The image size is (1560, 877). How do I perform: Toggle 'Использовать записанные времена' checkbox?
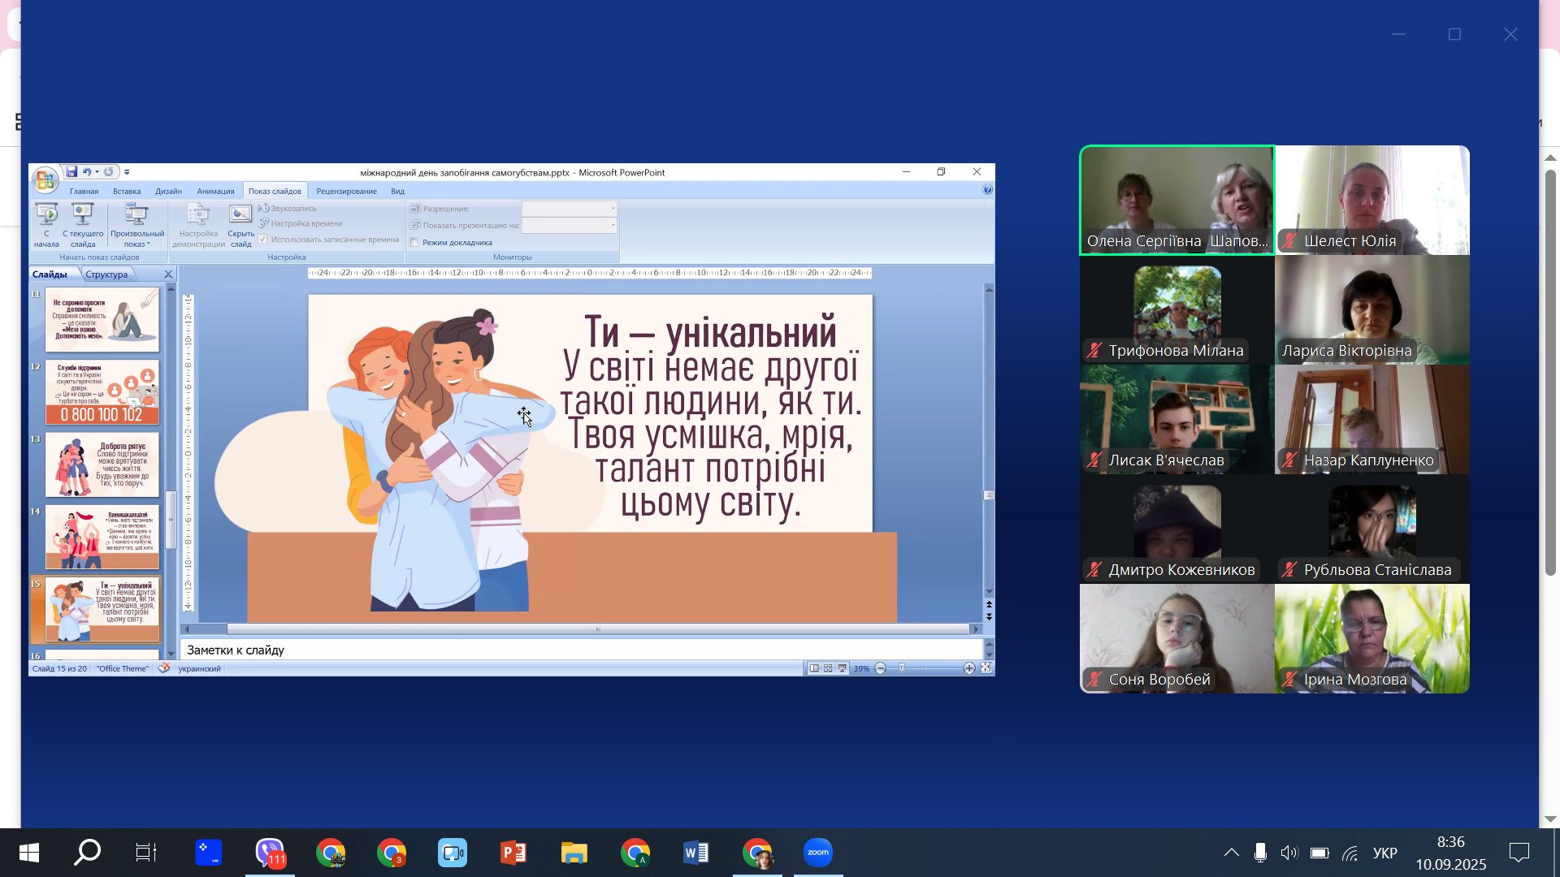click(x=262, y=240)
